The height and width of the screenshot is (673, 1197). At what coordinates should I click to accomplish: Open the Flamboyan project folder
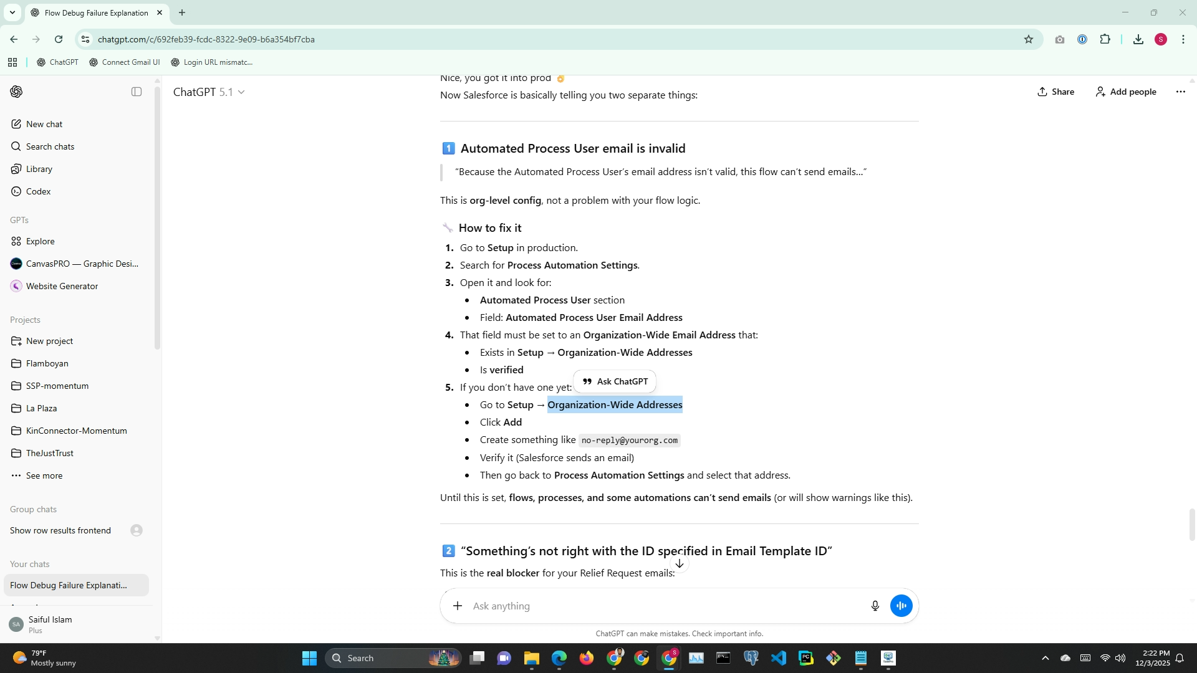[47, 363]
